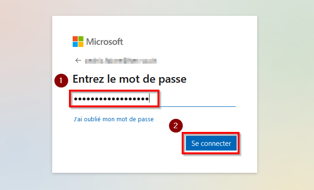Click blank white area at the card bottom
Screen dimensions: 314x190
(x=154, y=164)
